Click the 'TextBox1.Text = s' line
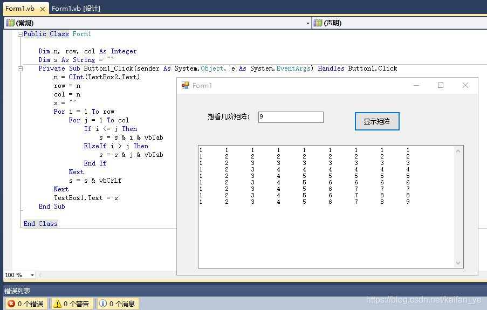Viewport: 487px width, 310px height. click(x=86, y=198)
